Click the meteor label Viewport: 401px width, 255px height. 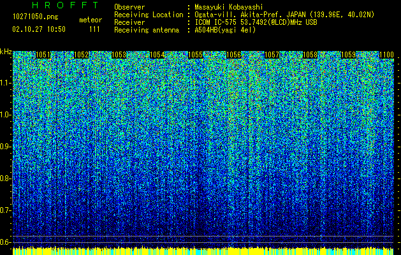[91, 20]
